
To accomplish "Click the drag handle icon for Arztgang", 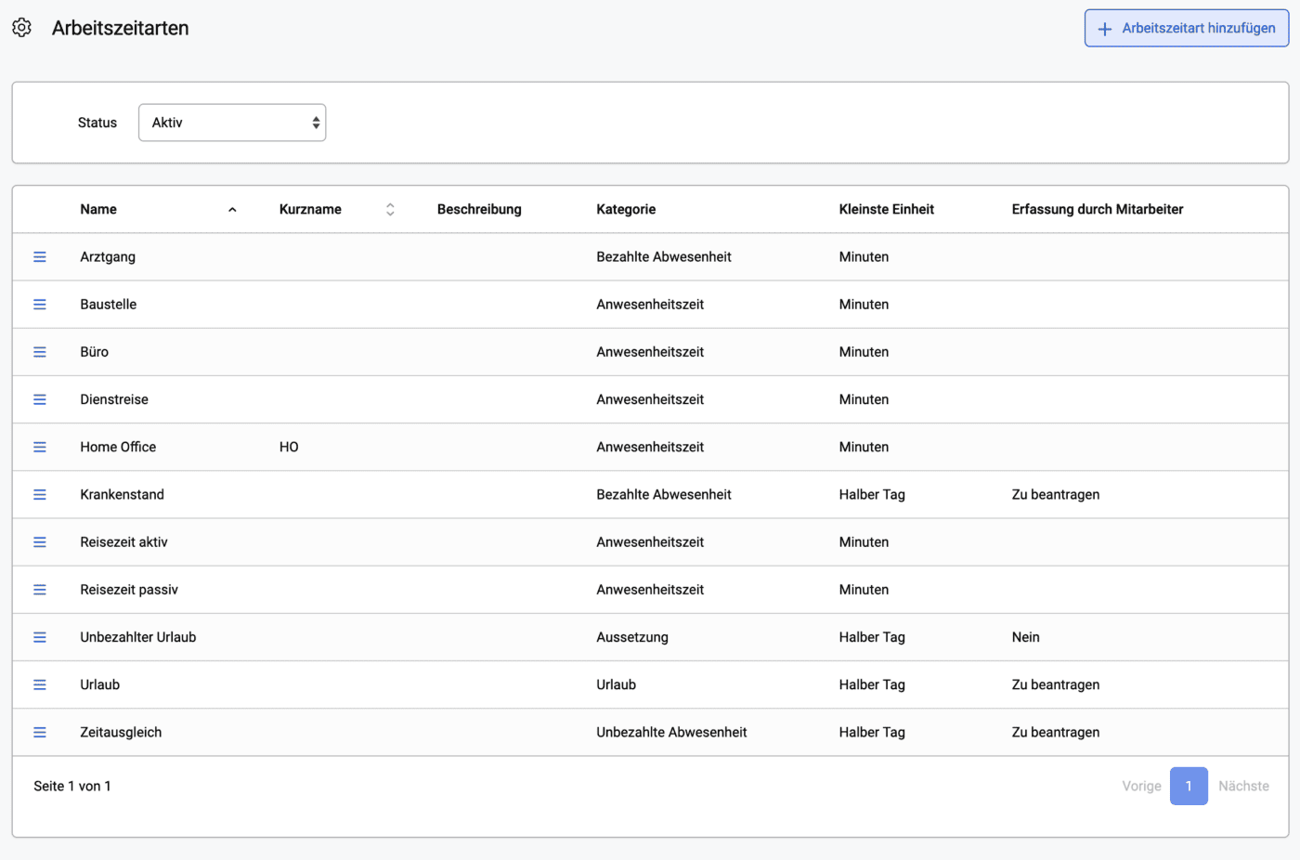I will [40, 257].
